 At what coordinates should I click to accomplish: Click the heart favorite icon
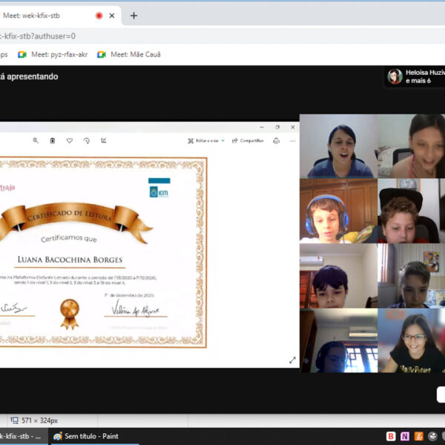[70, 140]
